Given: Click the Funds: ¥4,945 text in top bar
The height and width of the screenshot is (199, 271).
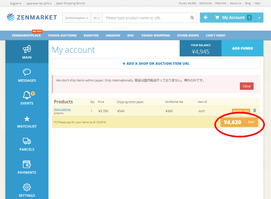Looking at the screenshot, I should [x=187, y=3].
